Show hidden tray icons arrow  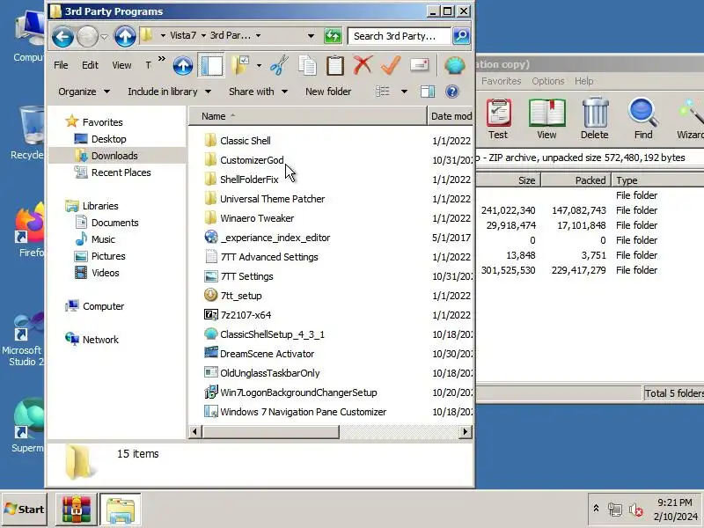pyautogui.click(x=596, y=509)
